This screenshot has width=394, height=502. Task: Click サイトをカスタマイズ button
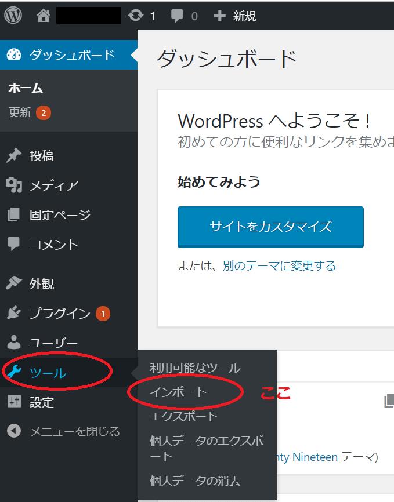point(270,227)
